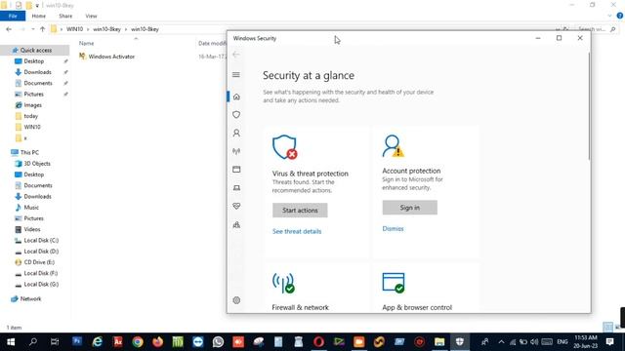
Task: Sort by the Name column header
Action: coord(87,43)
